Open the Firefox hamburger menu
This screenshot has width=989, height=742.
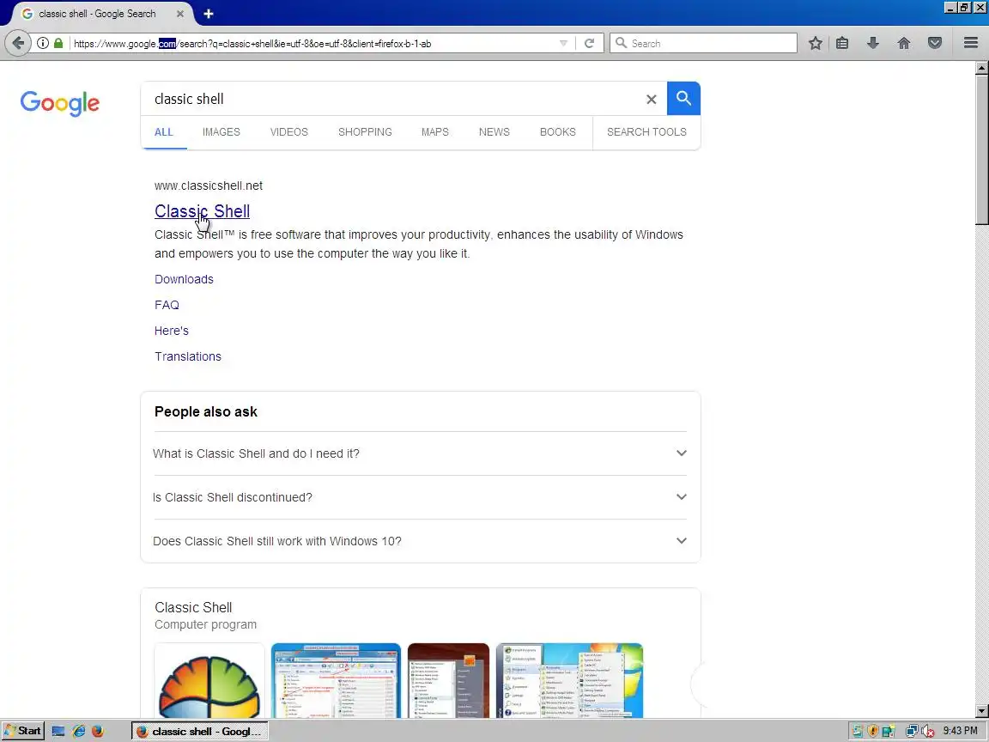(971, 43)
